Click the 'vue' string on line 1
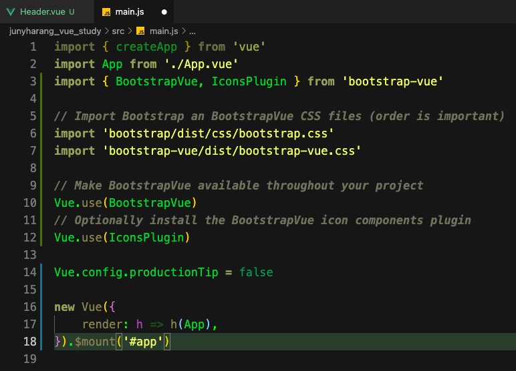 coord(249,47)
